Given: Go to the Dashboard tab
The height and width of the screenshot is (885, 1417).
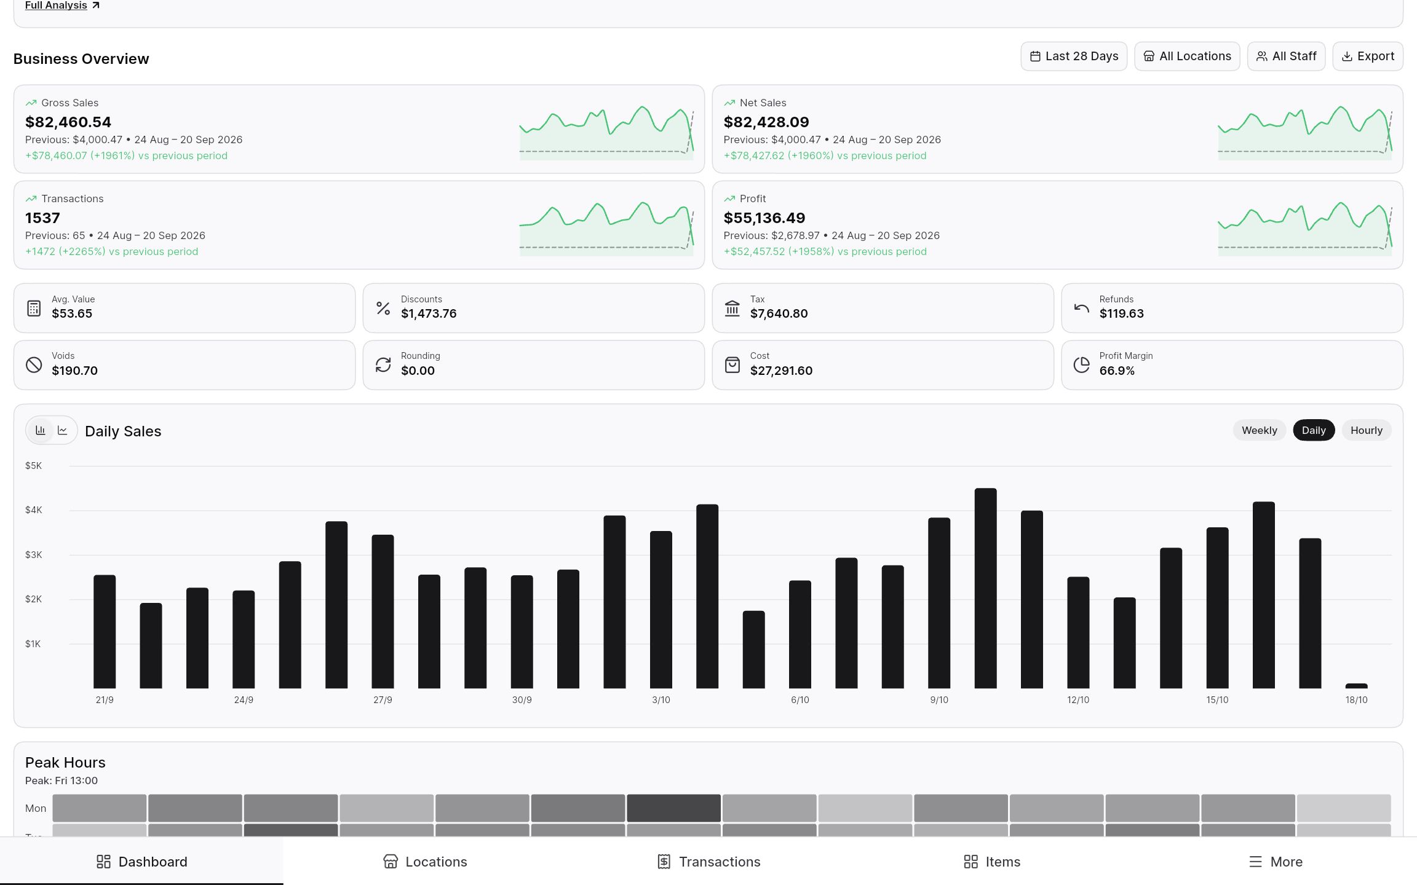Looking at the screenshot, I should pos(141,862).
